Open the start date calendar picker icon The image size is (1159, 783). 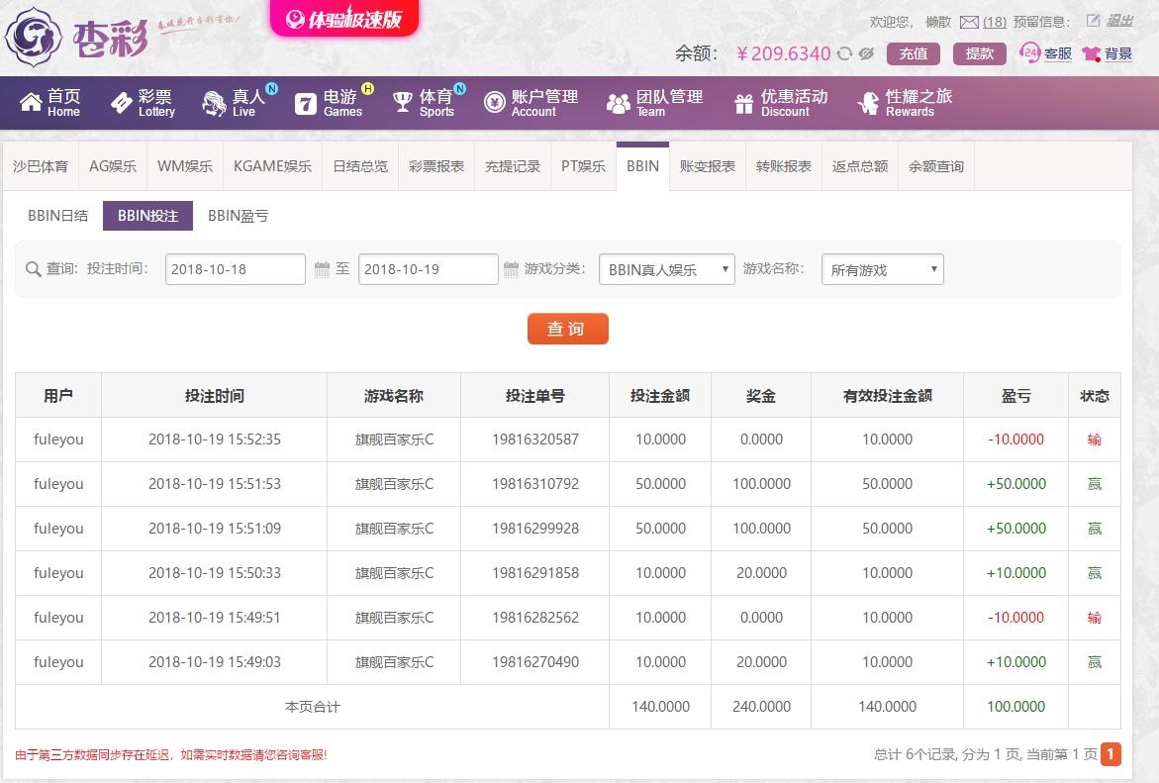tap(322, 269)
